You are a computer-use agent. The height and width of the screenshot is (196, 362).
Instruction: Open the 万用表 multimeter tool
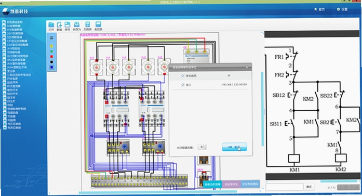[87, 26]
